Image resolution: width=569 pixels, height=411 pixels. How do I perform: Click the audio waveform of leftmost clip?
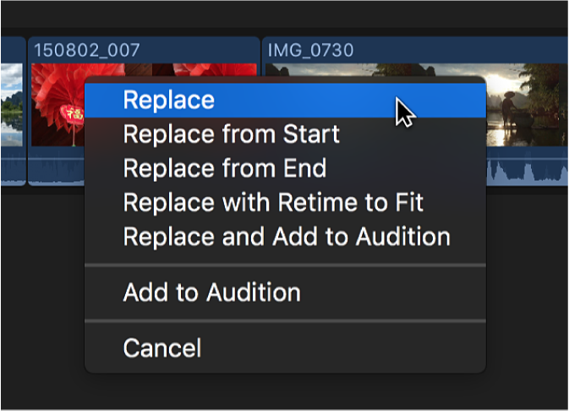12,171
